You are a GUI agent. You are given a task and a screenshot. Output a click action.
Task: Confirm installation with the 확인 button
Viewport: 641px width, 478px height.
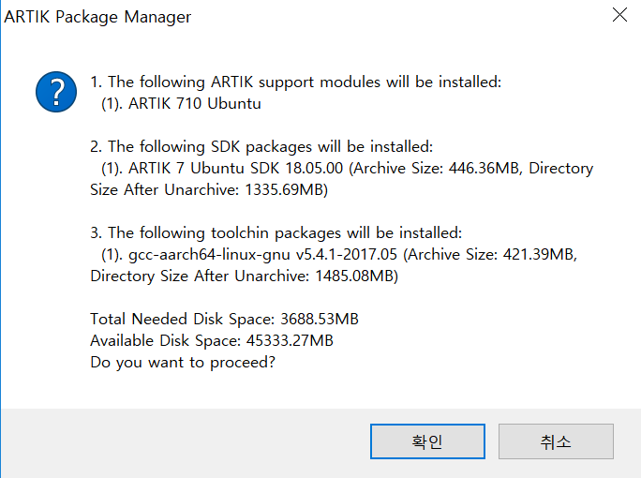[x=427, y=441]
